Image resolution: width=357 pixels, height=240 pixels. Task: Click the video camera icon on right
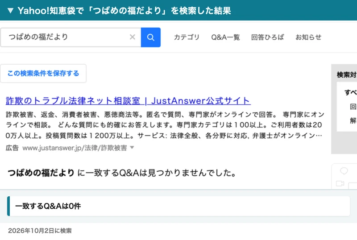pyautogui.click(x=340, y=183)
